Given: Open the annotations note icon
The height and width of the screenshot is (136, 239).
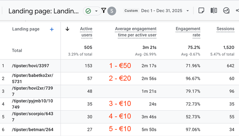Looking at the screenshot, I should pos(201,11).
